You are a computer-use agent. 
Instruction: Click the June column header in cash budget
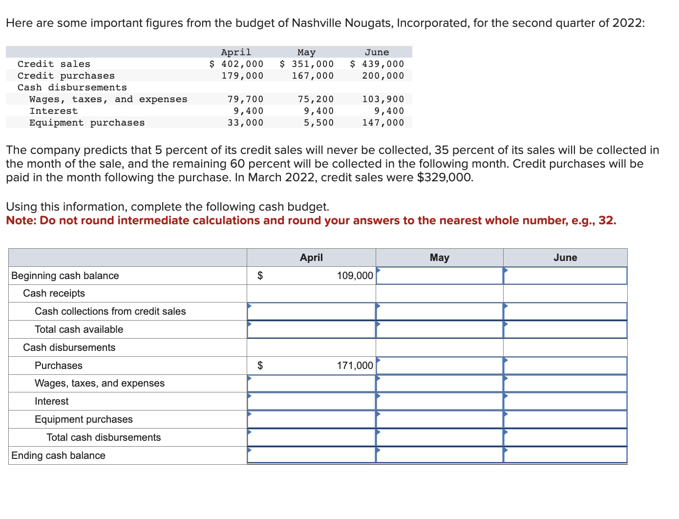(565, 258)
